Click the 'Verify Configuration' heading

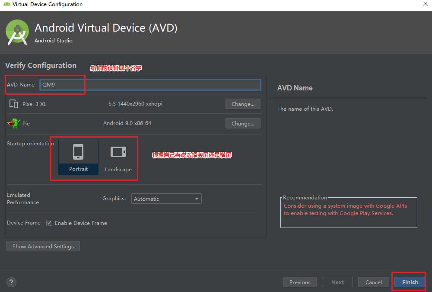tap(41, 65)
